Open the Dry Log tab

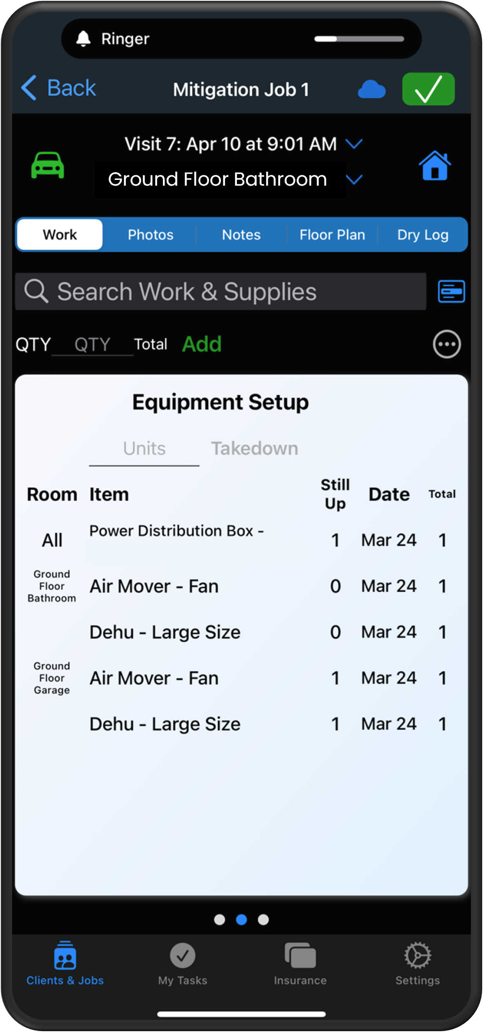(x=423, y=235)
